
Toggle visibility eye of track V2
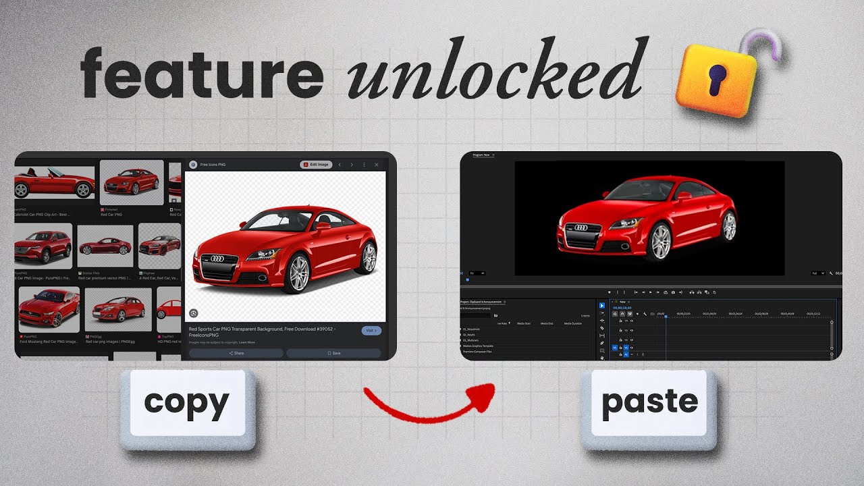coord(632,340)
